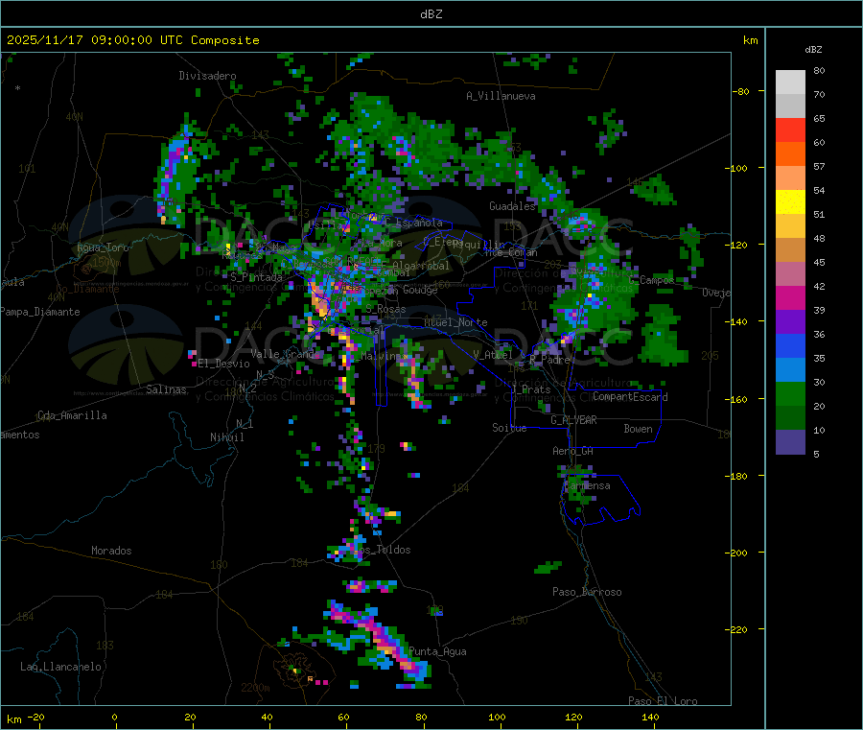Click the El_Desvio label
This screenshot has height=730, width=863.
[223, 364]
